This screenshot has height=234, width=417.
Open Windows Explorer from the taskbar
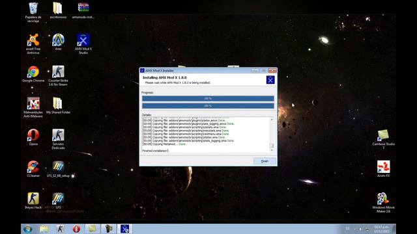pyautogui.click(x=44, y=229)
